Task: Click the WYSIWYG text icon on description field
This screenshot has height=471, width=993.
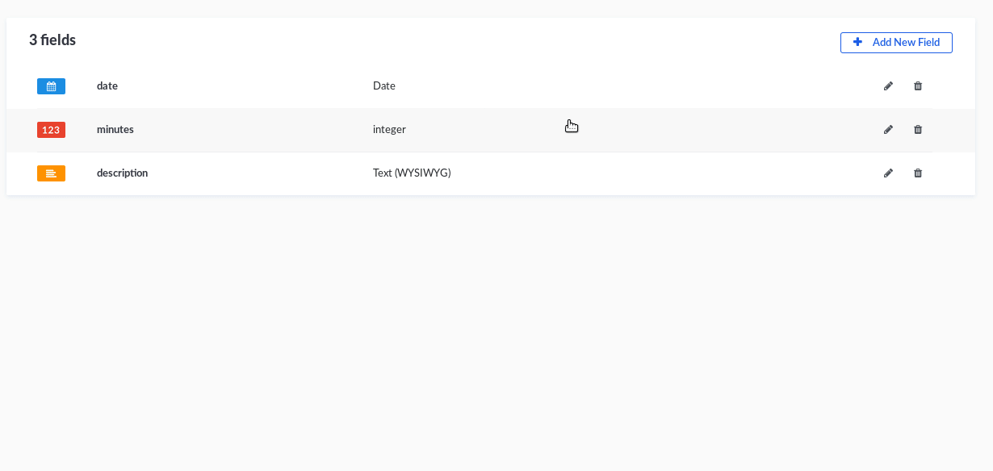Action: [51, 173]
